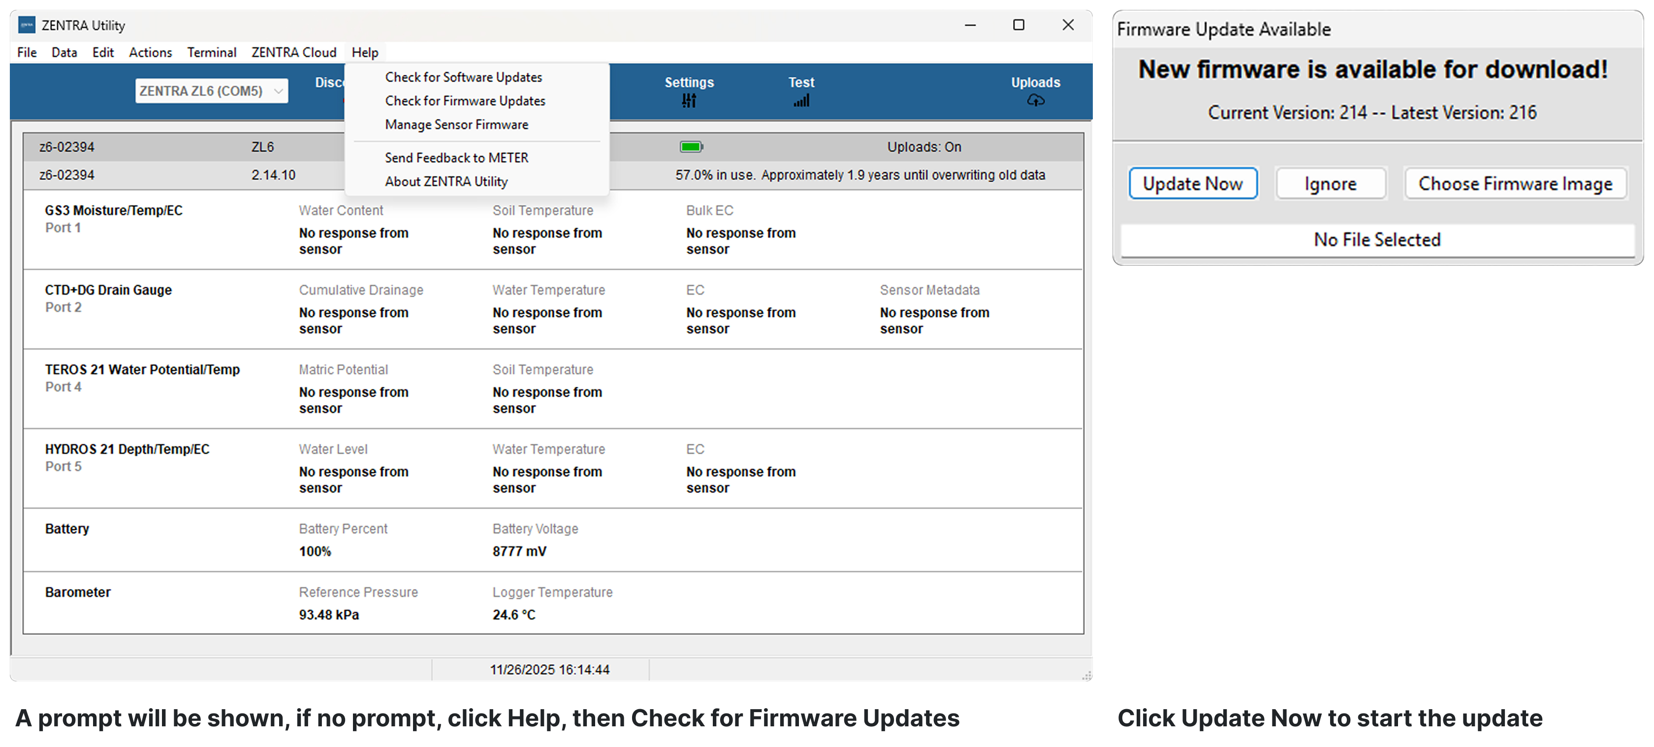Click the Uploads cloud icon
The image size is (1654, 747).
pos(1035,101)
